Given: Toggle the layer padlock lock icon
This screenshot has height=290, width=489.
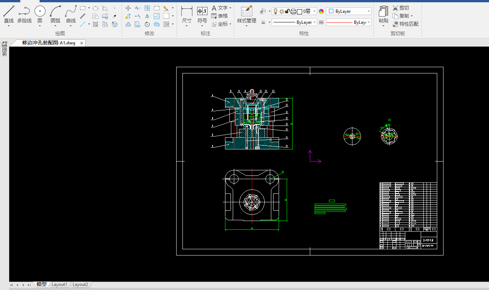Looking at the screenshot, I should pos(287,11).
